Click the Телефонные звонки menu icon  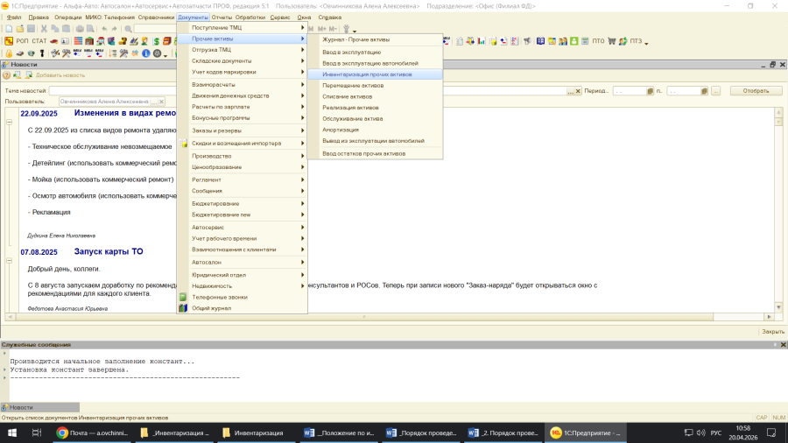click(183, 298)
